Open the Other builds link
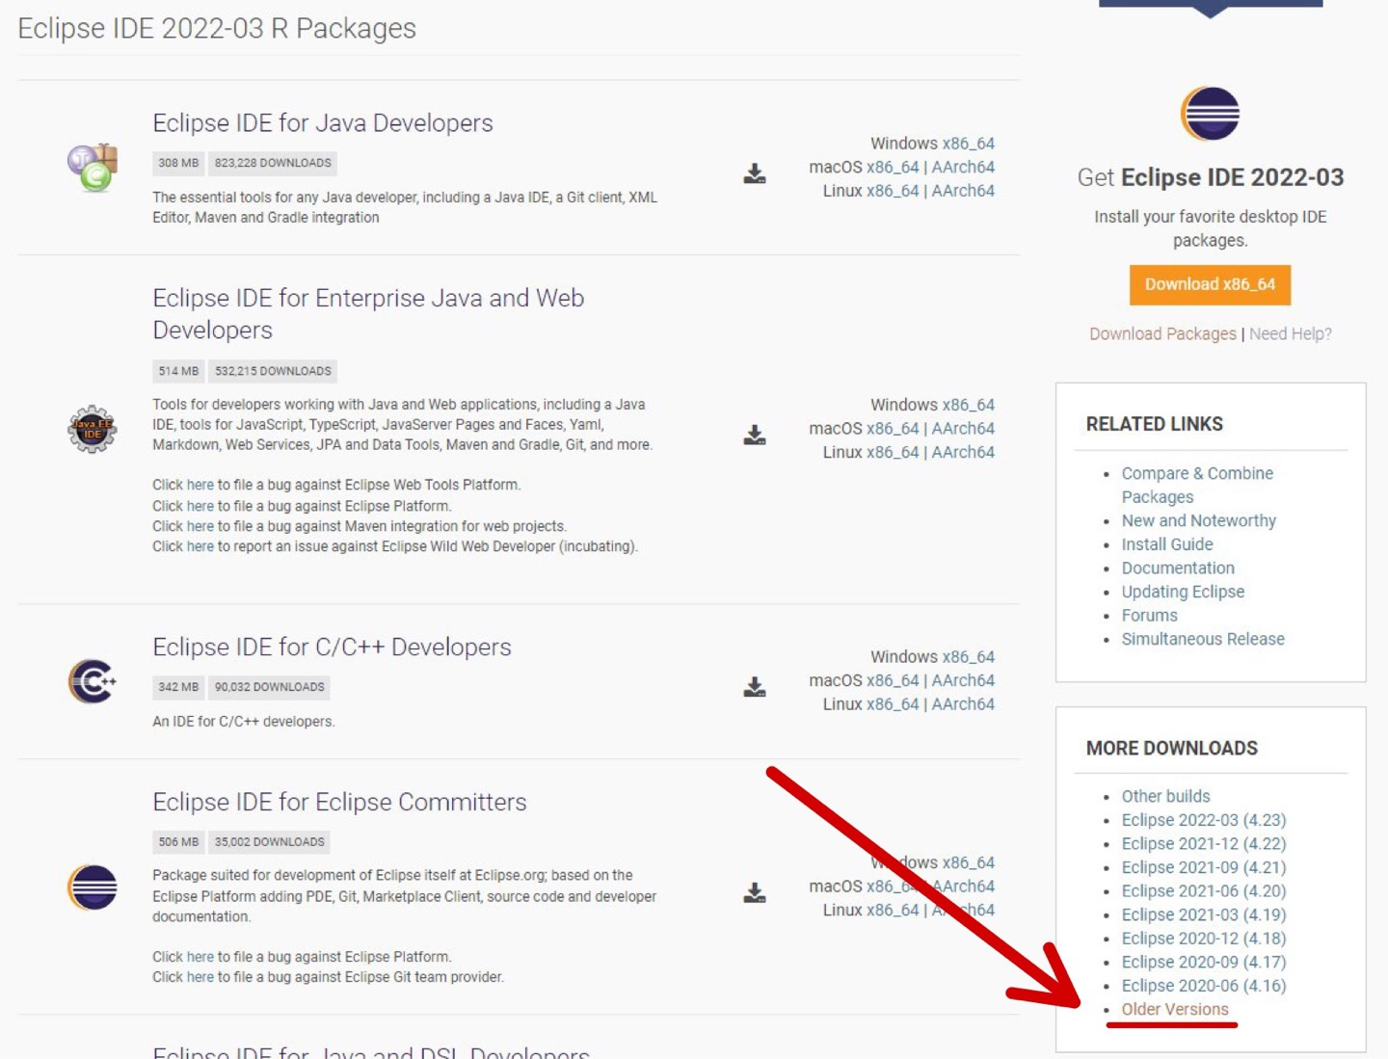This screenshot has height=1059, width=1388. coord(1165,796)
